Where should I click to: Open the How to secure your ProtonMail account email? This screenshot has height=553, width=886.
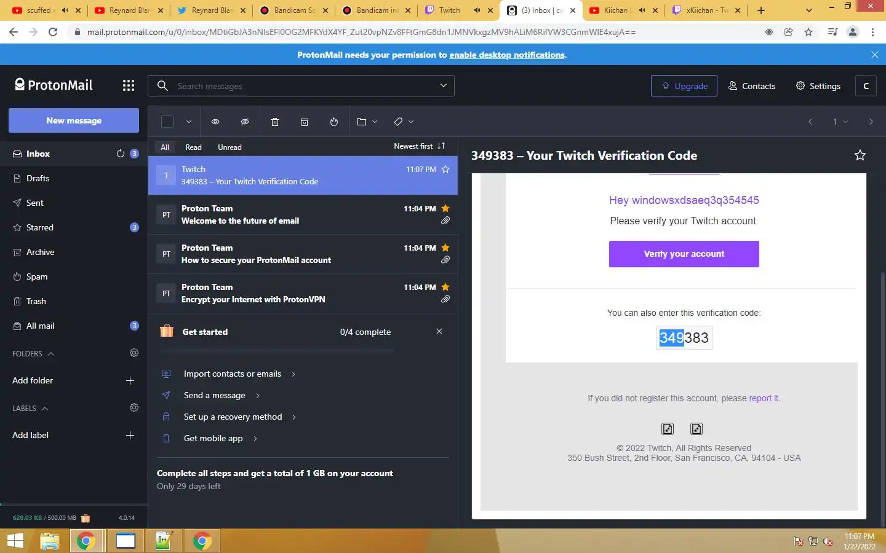(x=303, y=254)
